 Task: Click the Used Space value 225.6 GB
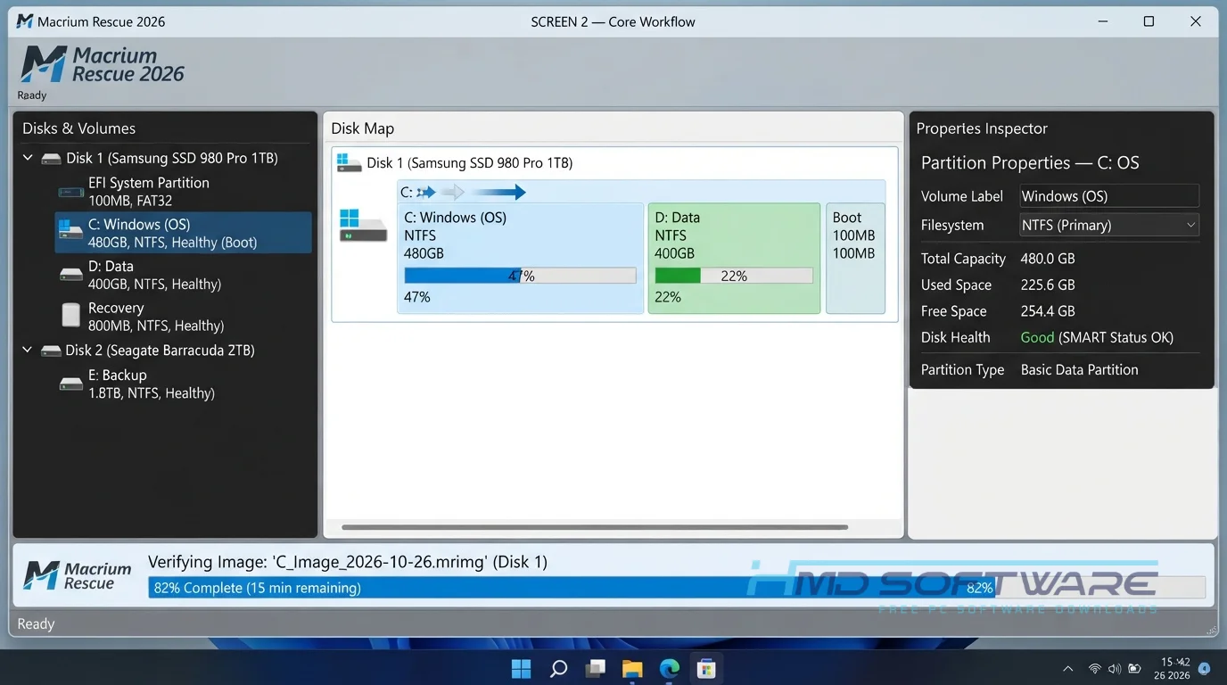(1048, 285)
